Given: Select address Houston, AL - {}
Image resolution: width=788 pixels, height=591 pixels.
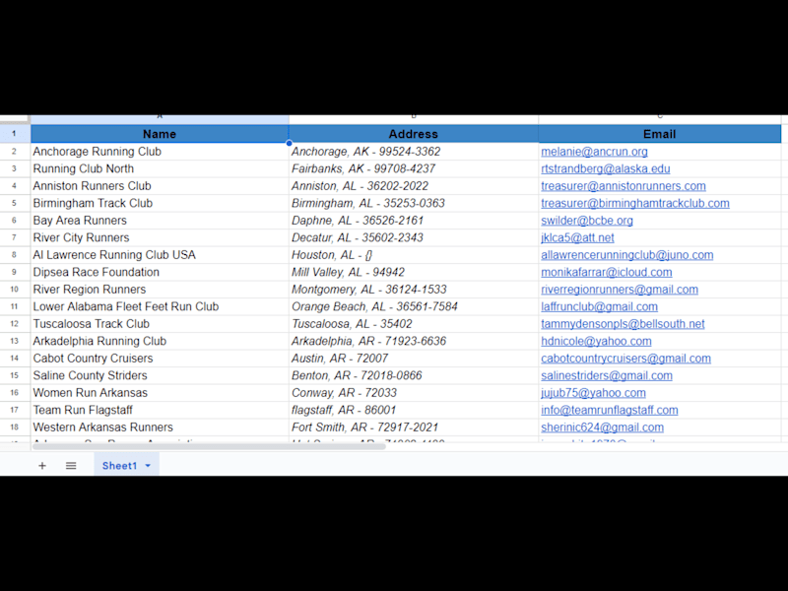Looking at the screenshot, I should tap(413, 255).
